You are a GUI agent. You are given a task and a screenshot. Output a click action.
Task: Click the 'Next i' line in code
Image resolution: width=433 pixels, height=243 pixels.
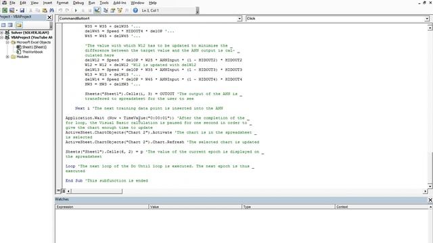[149, 108]
